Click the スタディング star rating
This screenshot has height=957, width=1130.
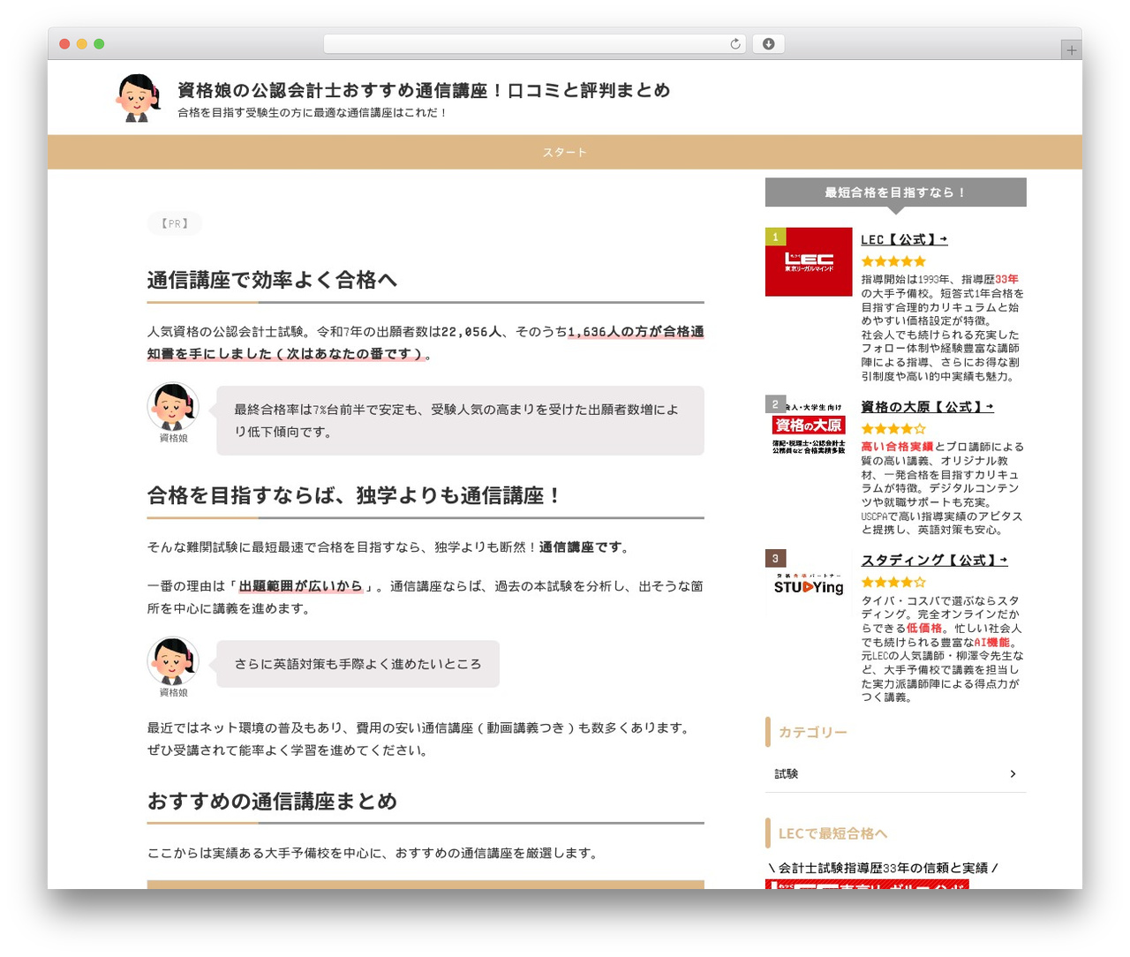point(893,583)
